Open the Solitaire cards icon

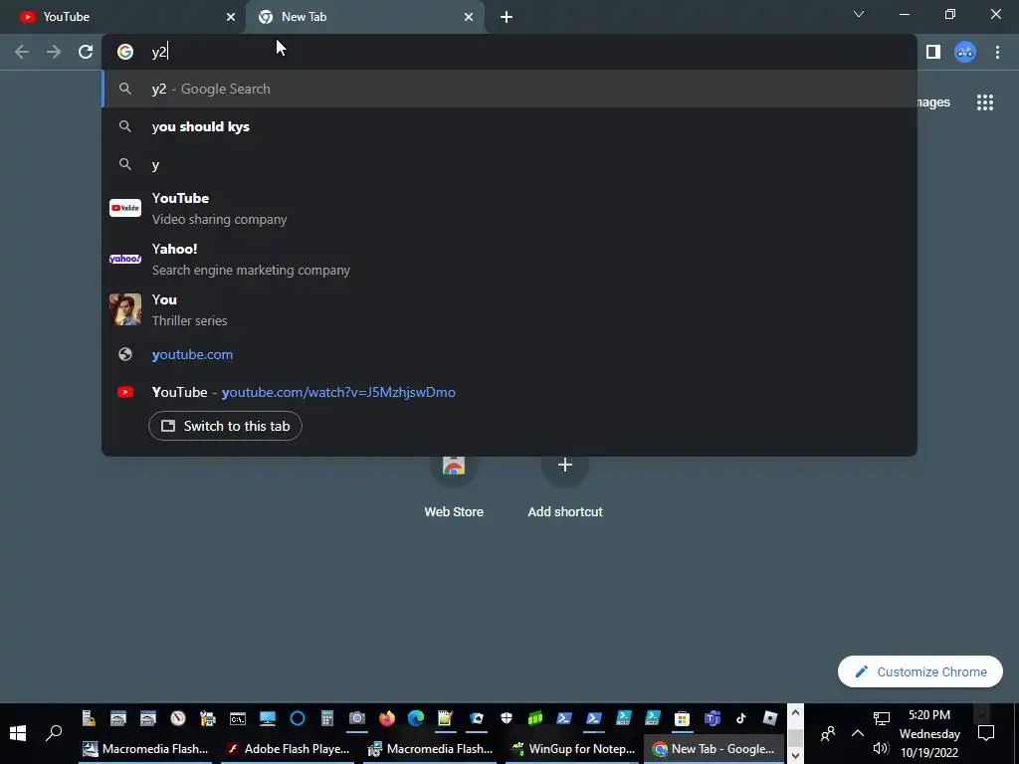[x=477, y=718]
